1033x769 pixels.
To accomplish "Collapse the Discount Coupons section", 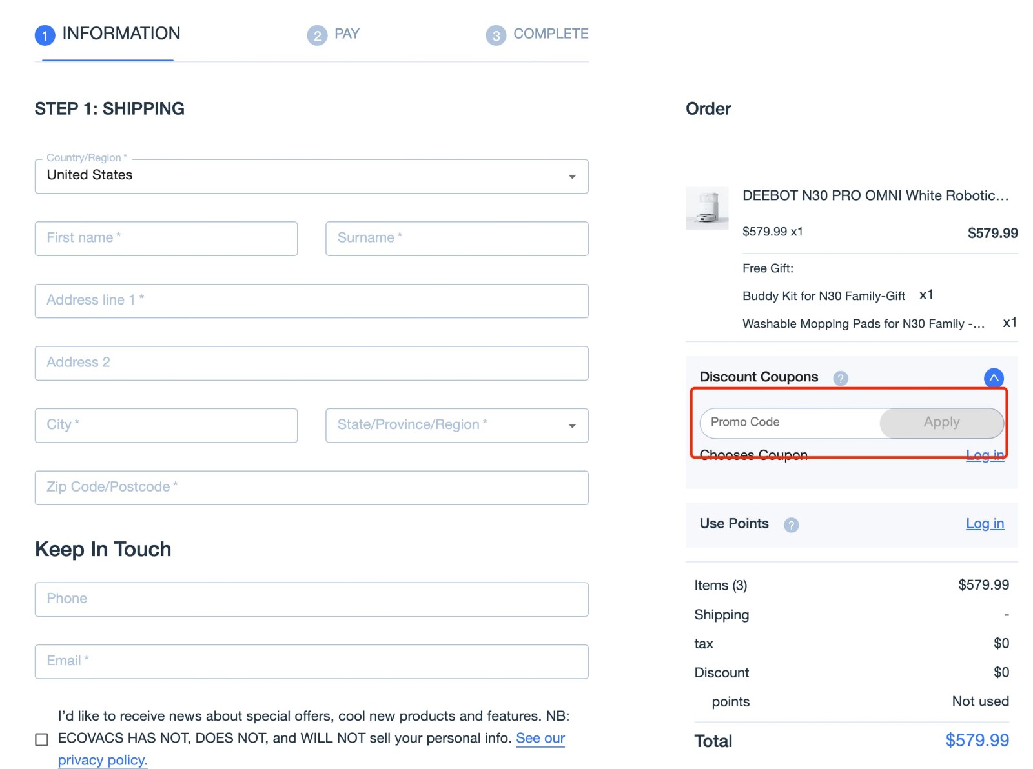I will (x=992, y=378).
